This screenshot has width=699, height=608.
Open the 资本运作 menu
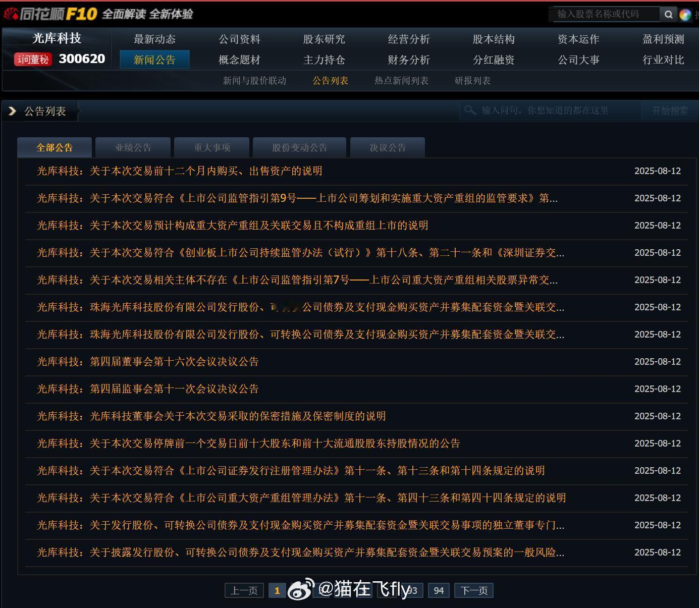tap(578, 39)
